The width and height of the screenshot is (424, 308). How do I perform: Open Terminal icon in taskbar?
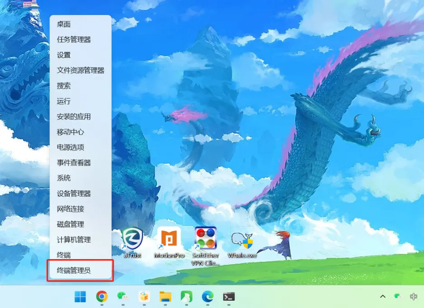coord(229,297)
